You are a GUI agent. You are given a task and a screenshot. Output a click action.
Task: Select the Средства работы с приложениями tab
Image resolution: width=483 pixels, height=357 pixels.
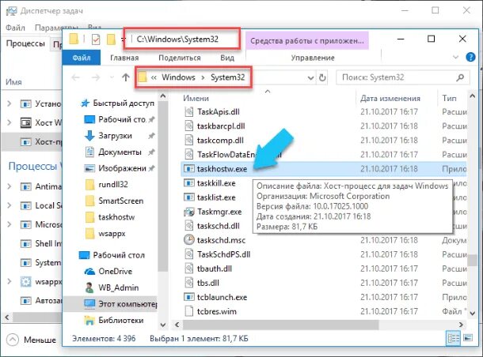tap(307, 41)
